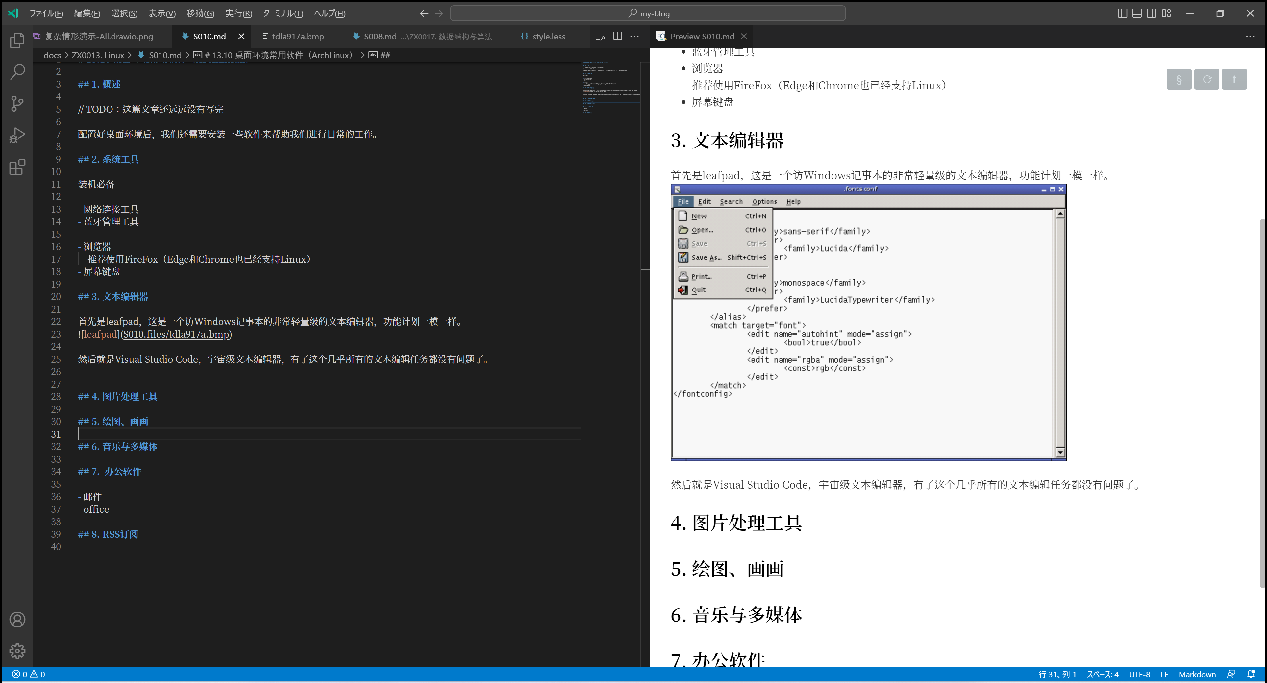
Task: Open editor more actions ellipsis menu
Action: [634, 36]
